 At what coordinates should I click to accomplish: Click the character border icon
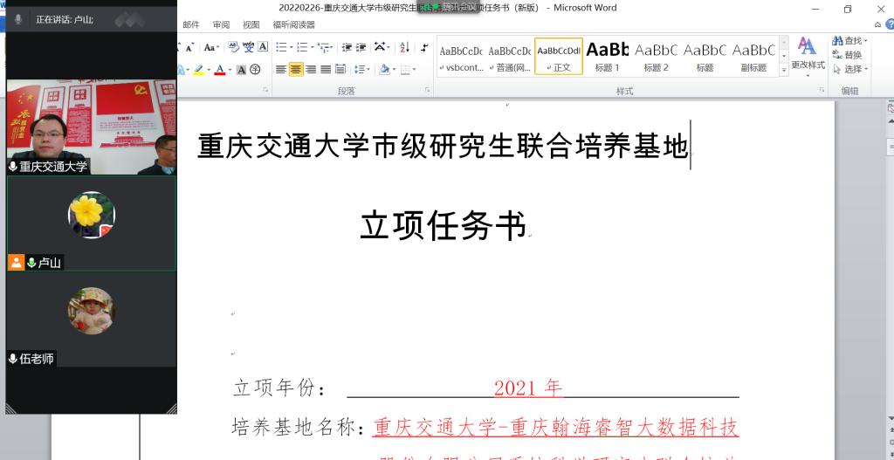(x=263, y=47)
